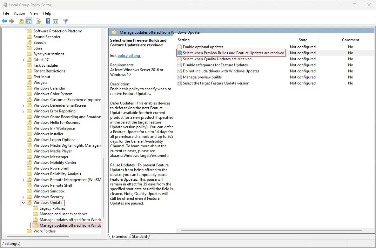Collapse the Windows Update tree node
This screenshot has height=248, width=376.
23,203
